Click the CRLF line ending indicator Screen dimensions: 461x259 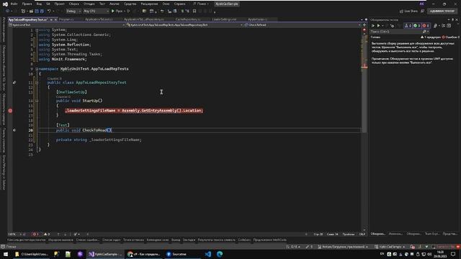tap(362, 235)
